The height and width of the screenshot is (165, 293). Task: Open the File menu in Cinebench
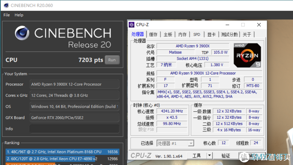tap(6, 15)
